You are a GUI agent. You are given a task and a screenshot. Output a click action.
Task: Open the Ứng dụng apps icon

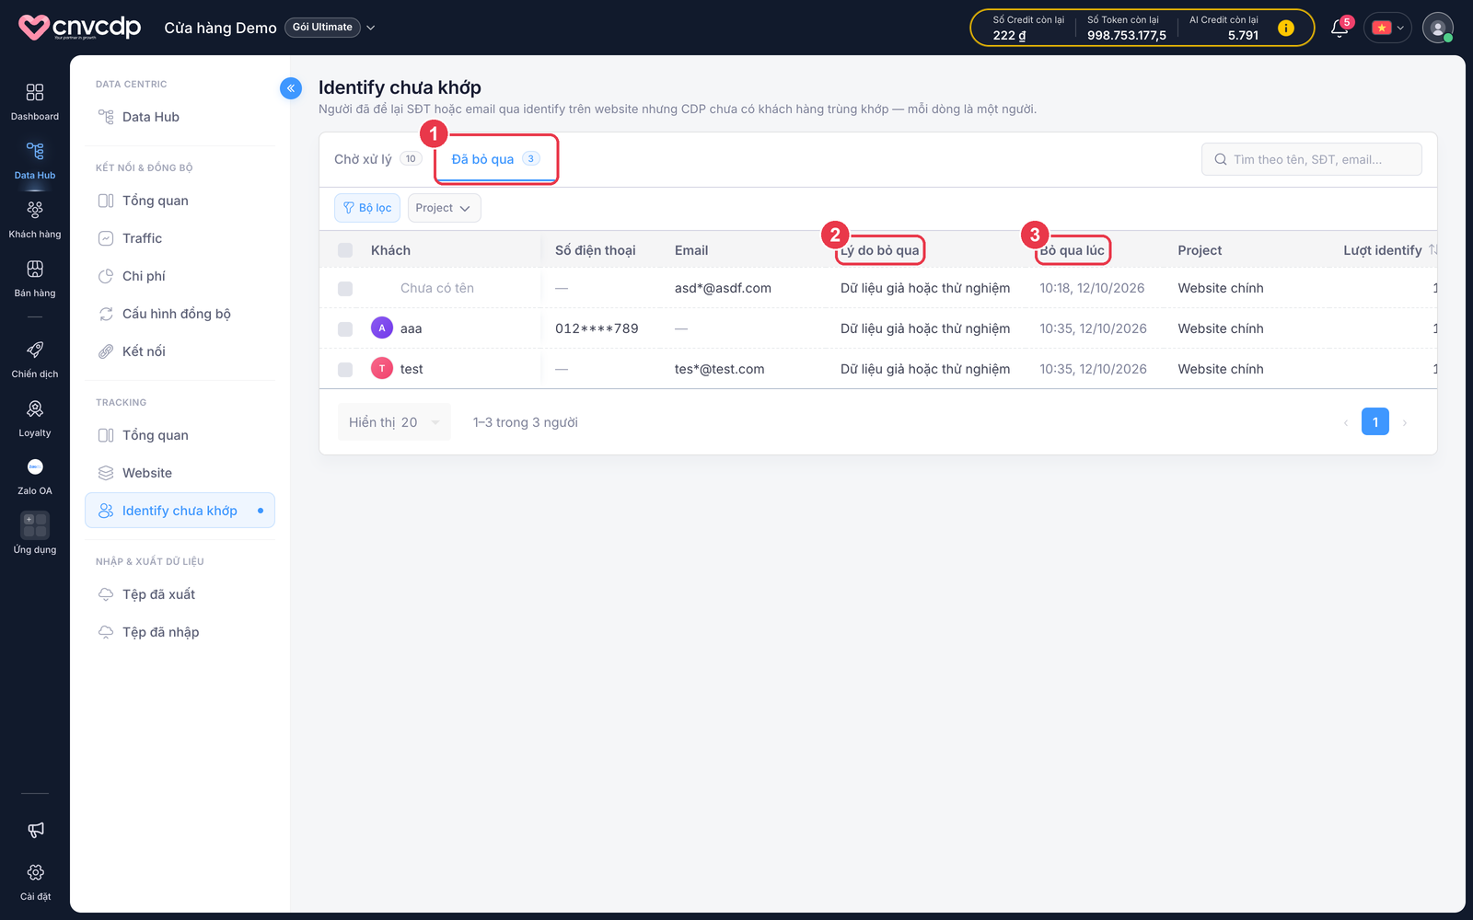point(35,525)
